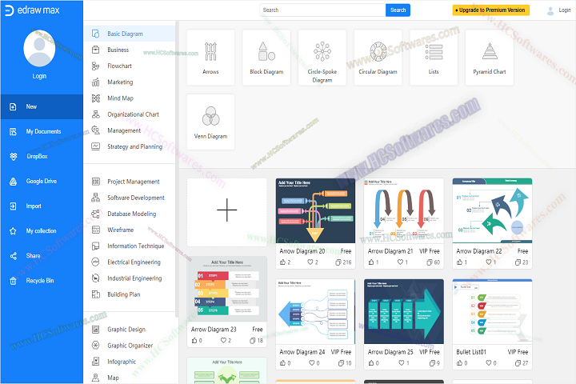Screen dimensions: 576x384
Task: Select the Venn Diagram tile
Action: click(210, 122)
